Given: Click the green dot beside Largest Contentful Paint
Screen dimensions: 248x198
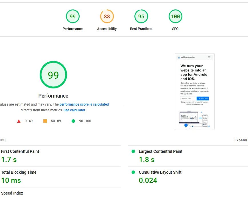Looking at the screenshot, I should pyautogui.click(x=133, y=151).
